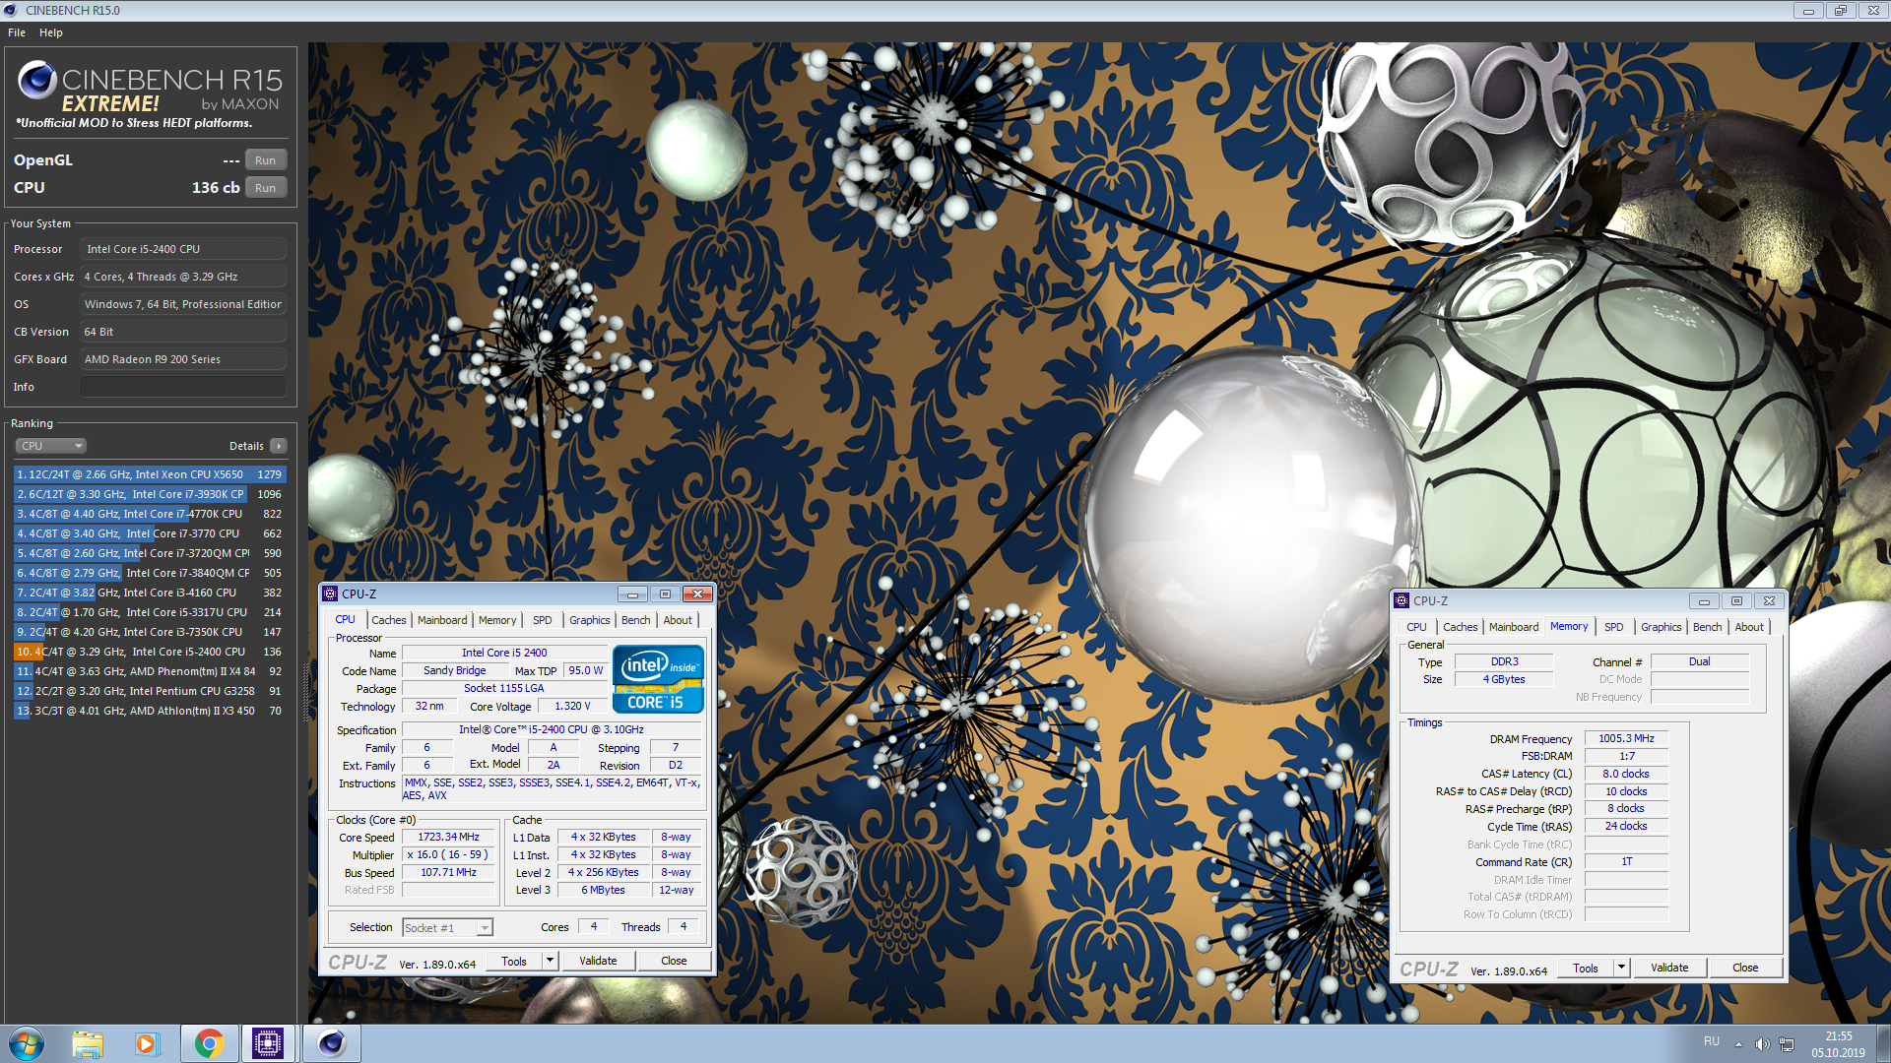Click Close button in left CPU-Z
Viewport: 1891px width, 1063px height.
pos(675,962)
